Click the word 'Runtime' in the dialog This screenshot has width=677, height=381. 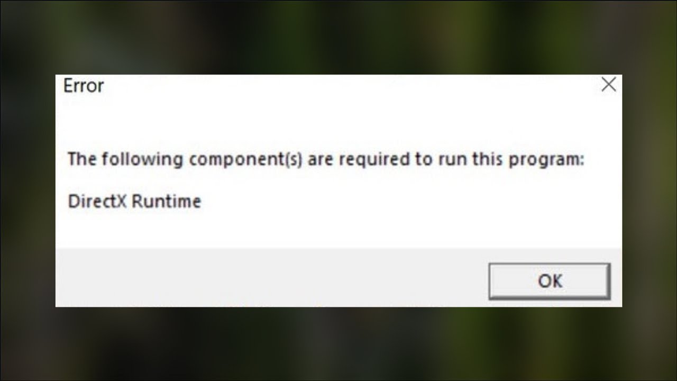(x=166, y=202)
